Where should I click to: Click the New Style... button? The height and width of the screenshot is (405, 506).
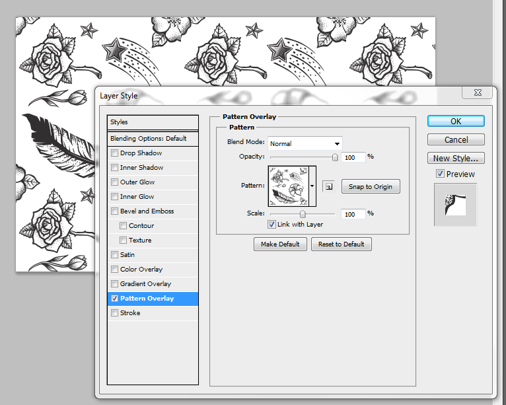pyautogui.click(x=456, y=158)
